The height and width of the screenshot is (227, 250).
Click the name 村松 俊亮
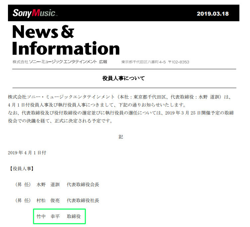coord(48,200)
